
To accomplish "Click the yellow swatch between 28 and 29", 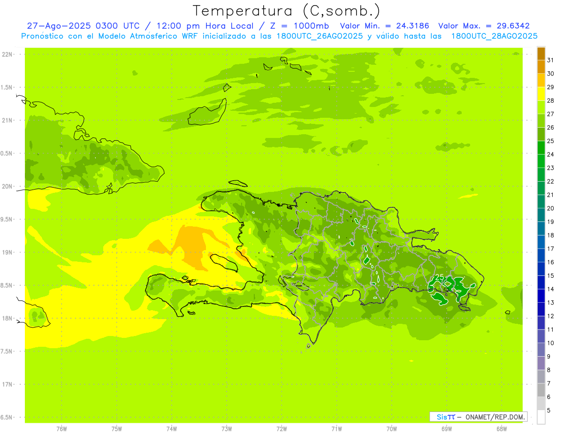I will coord(541,94).
